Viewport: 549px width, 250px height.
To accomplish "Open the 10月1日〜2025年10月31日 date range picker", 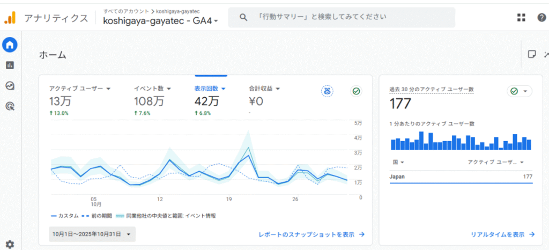I will coord(92,234).
